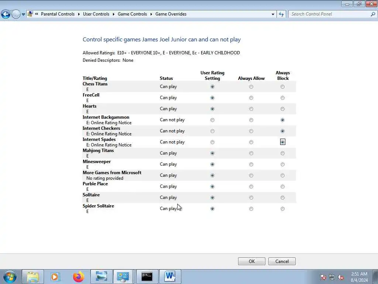Image resolution: width=378 pixels, height=284 pixels.
Task: Set Purble Place to Always Allow
Action: click(251, 187)
